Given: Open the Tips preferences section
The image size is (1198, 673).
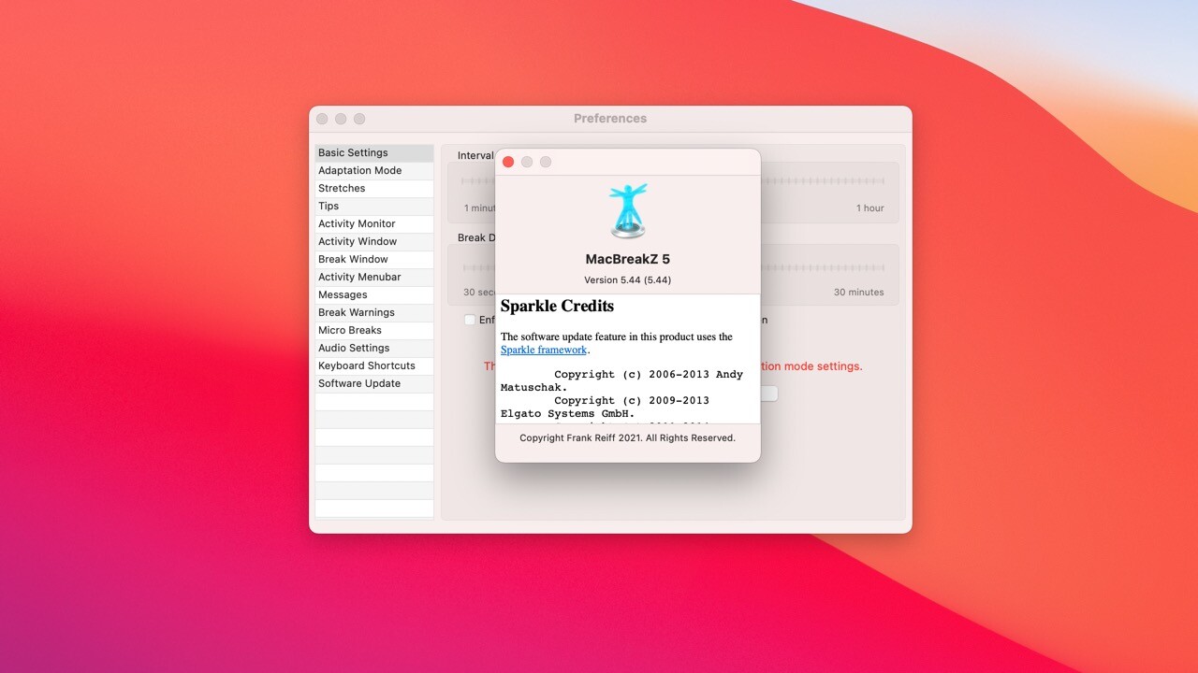Looking at the screenshot, I should click(x=374, y=206).
